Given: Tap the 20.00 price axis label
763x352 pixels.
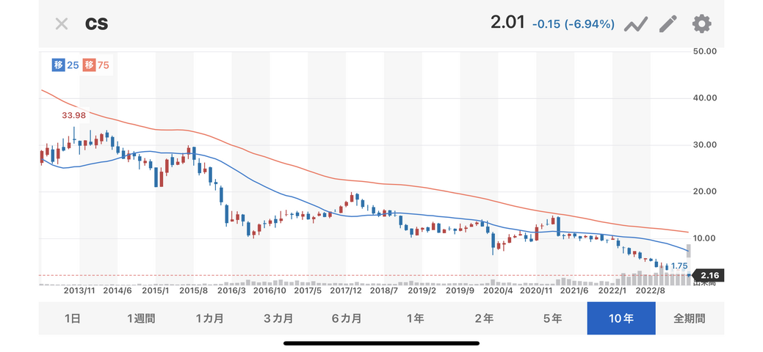Looking at the screenshot, I should click(704, 191).
